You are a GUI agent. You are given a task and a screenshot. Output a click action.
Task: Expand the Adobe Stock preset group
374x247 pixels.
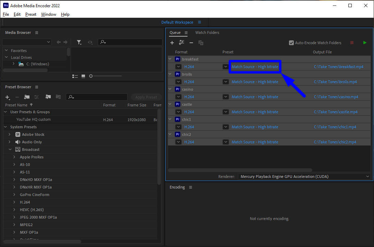coord(10,134)
